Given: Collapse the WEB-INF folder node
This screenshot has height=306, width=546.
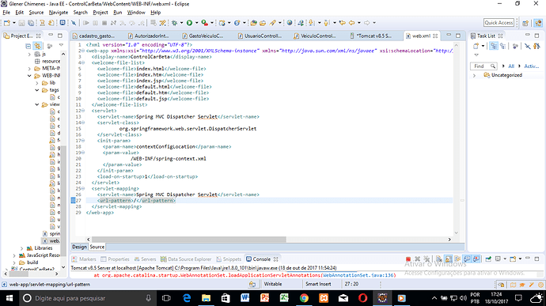Looking at the screenshot, I should pyautogui.click(x=29, y=76).
